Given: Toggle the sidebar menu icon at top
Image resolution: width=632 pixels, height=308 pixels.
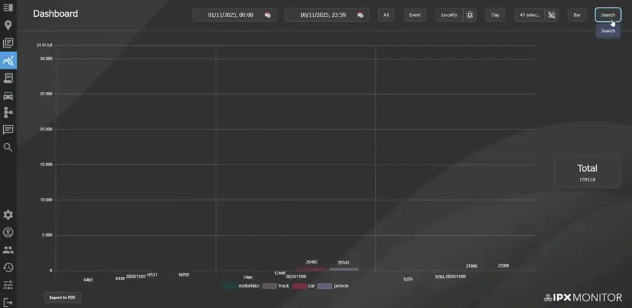Looking at the screenshot, I should pos(8,8).
